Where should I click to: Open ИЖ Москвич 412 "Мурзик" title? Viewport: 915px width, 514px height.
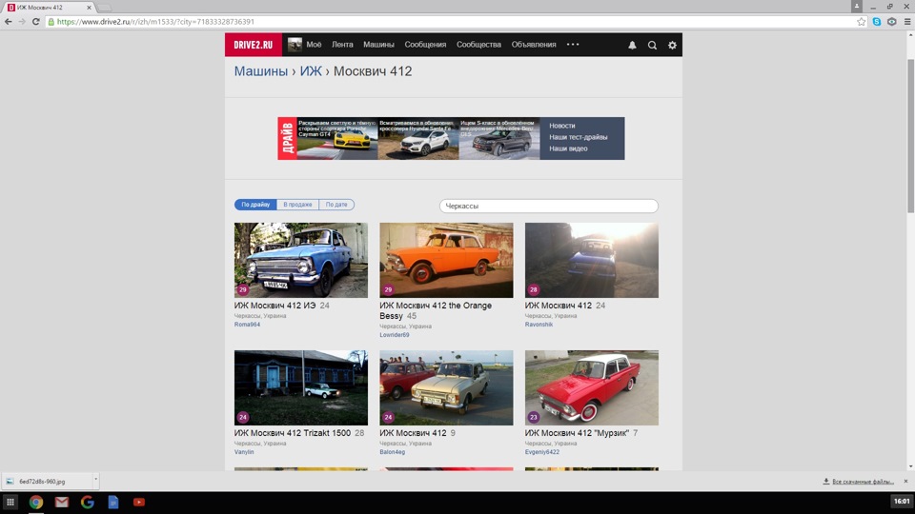click(577, 433)
